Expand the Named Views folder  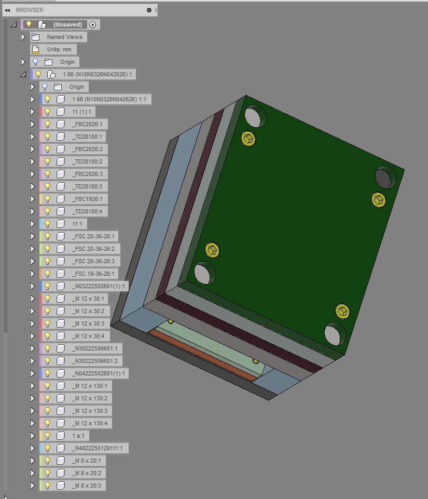tap(23, 37)
